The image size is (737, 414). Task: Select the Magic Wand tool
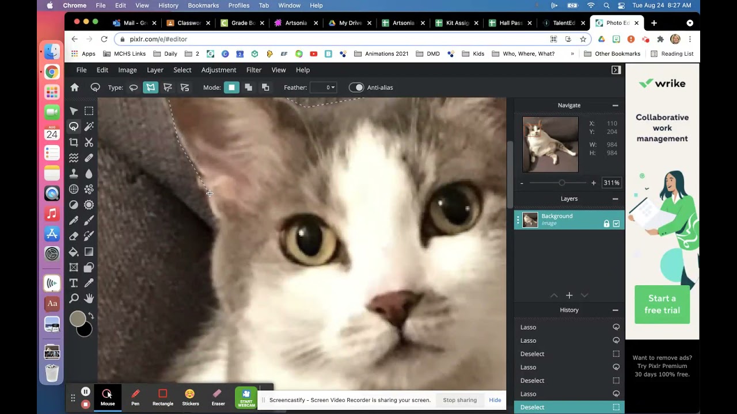(x=89, y=126)
